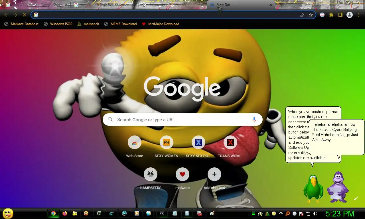
Task: Open the malware heart shortcut
Action: click(182, 179)
